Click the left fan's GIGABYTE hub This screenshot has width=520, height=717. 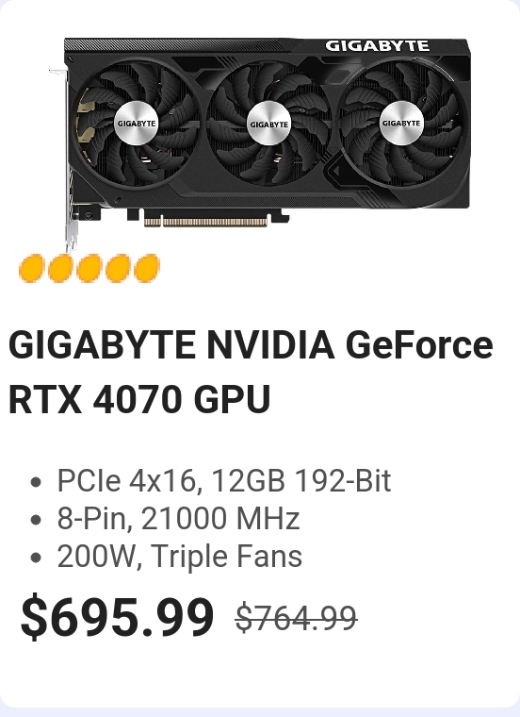coord(137,124)
